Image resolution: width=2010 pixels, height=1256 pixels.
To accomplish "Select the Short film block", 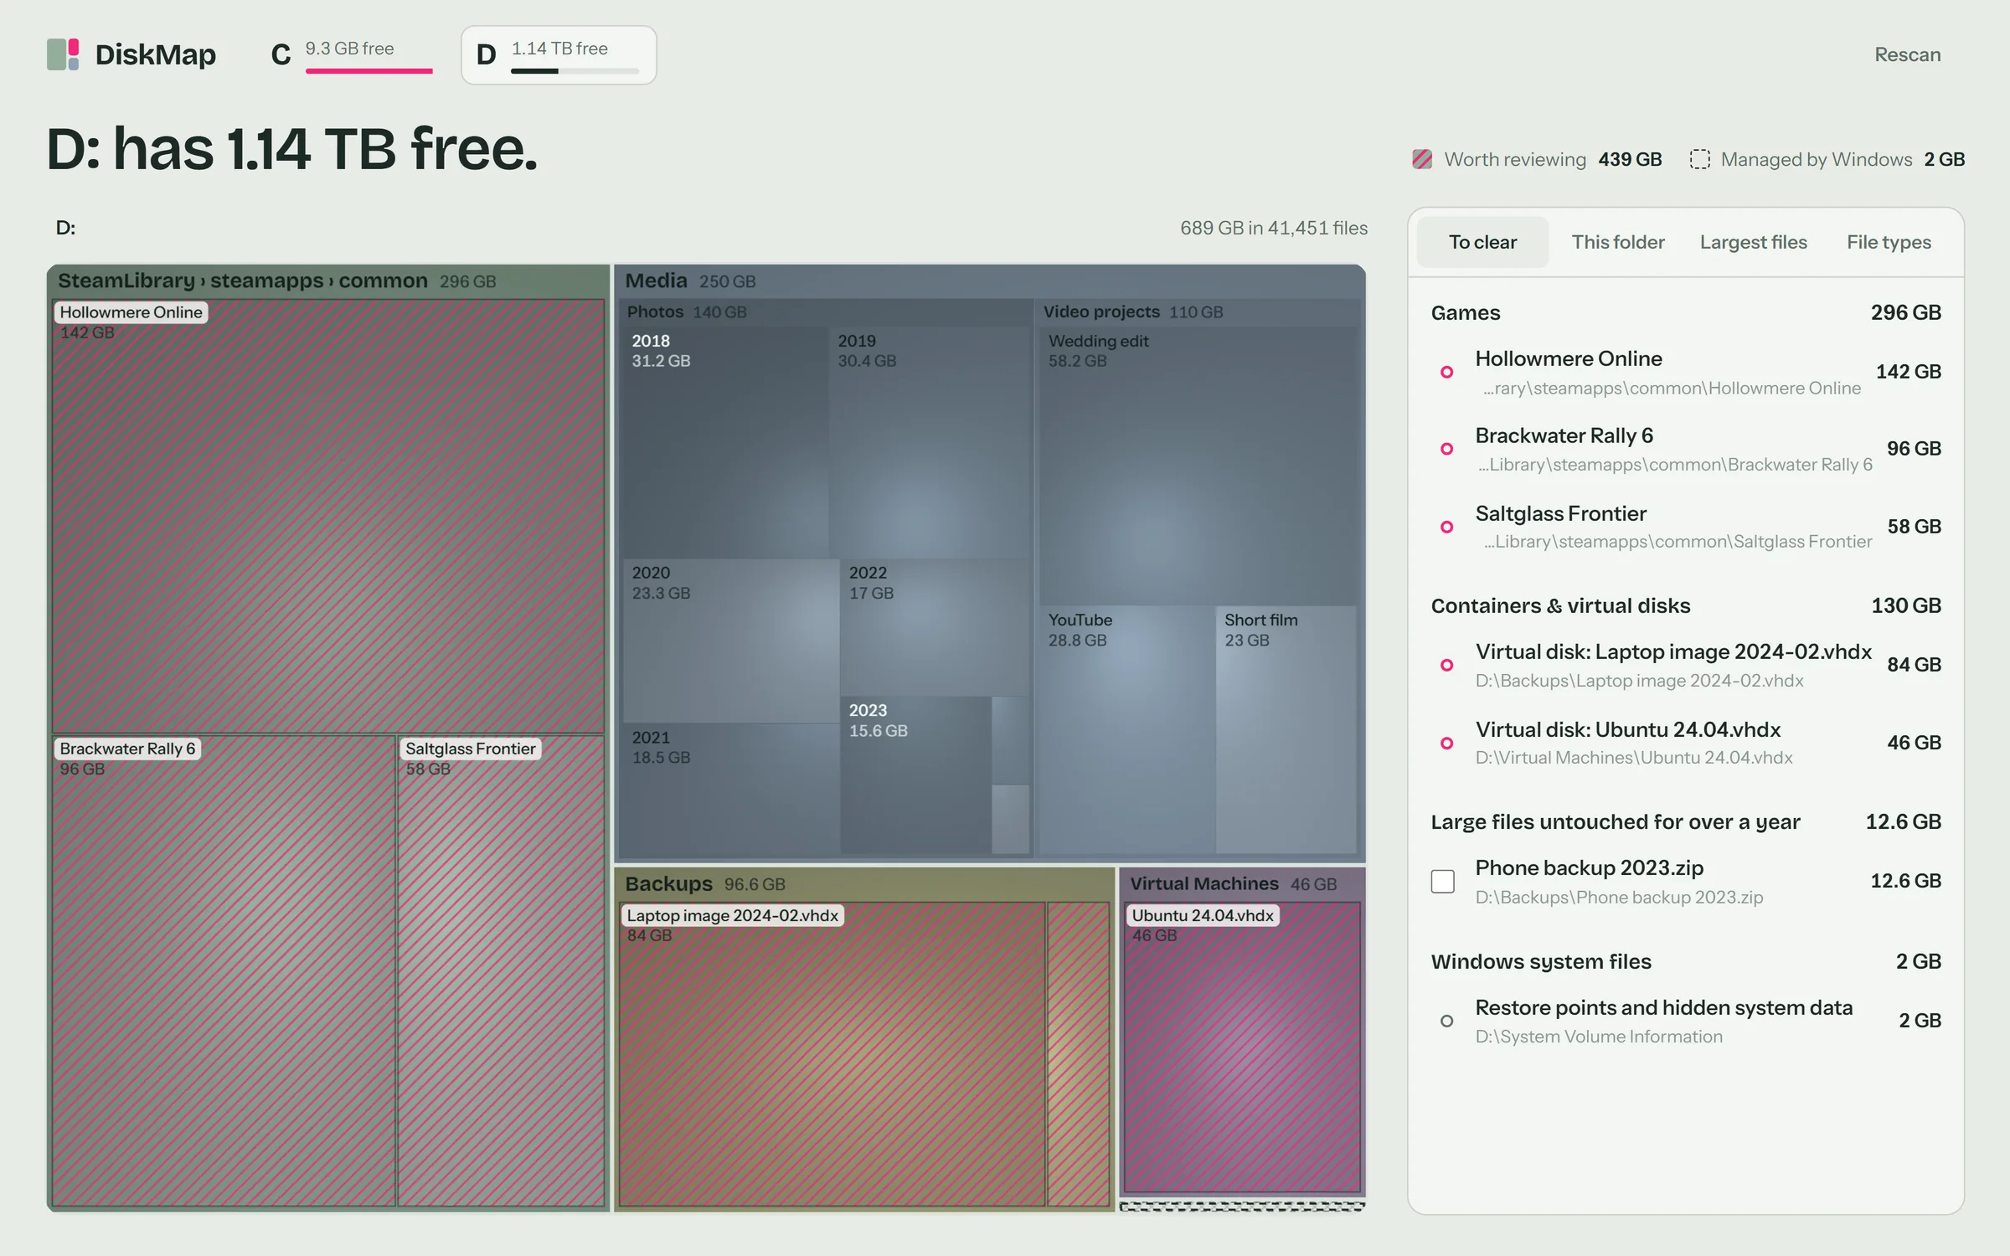I will click(x=1286, y=729).
